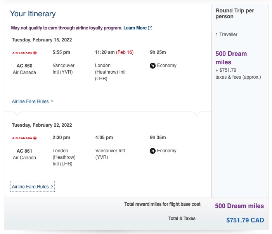Click the Air Canada logo on outbound flight
The image size is (272, 234).
(24, 53)
